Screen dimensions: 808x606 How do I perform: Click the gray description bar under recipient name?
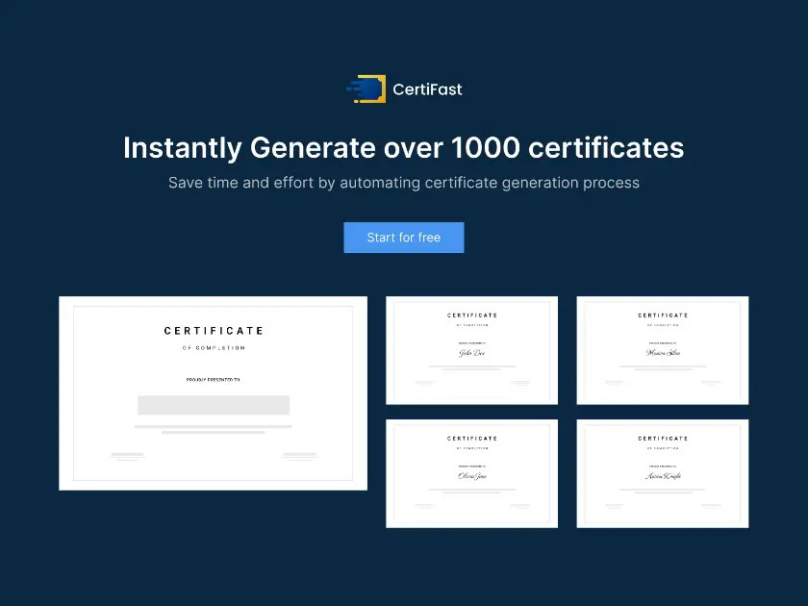tap(214, 424)
